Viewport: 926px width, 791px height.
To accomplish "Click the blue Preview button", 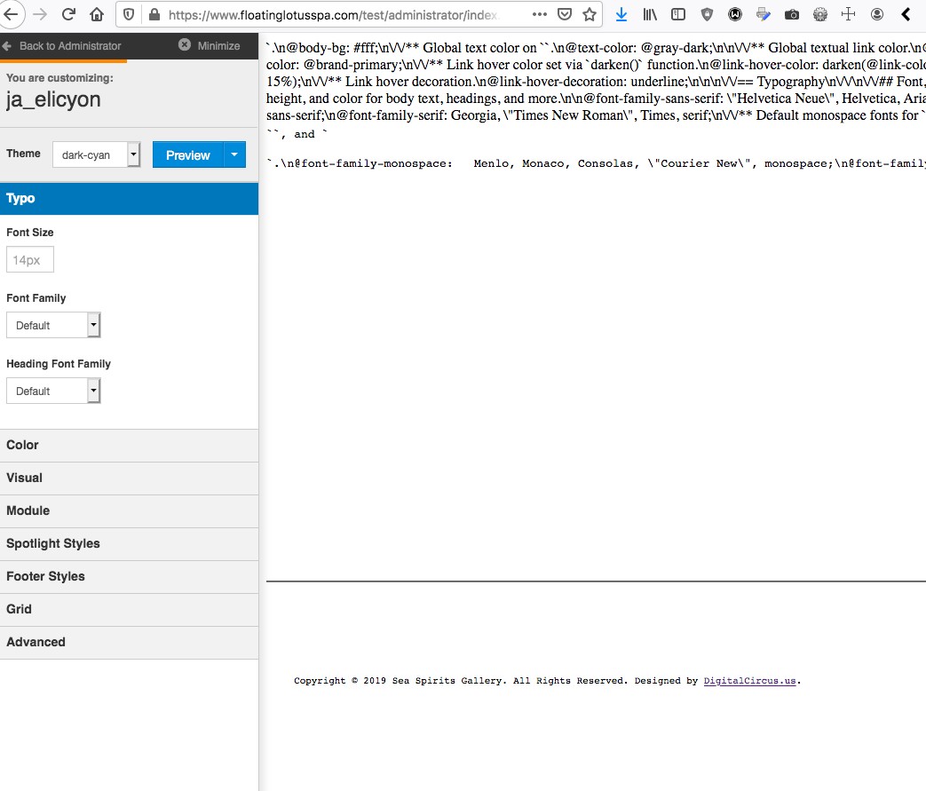I will (188, 154).
